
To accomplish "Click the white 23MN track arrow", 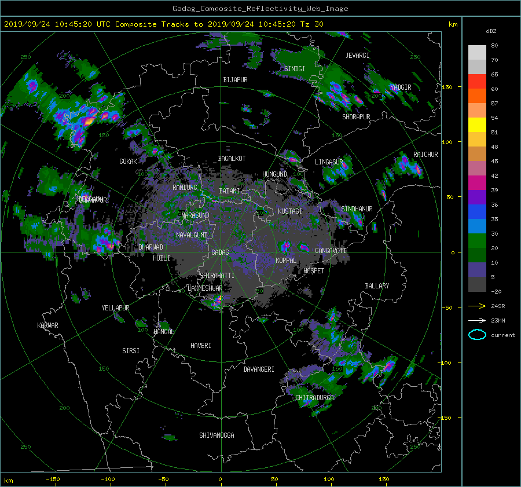I will [477, 320].
